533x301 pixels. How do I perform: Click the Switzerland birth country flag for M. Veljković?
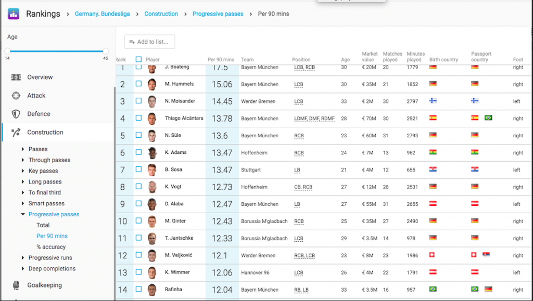[x=432, y=255]
